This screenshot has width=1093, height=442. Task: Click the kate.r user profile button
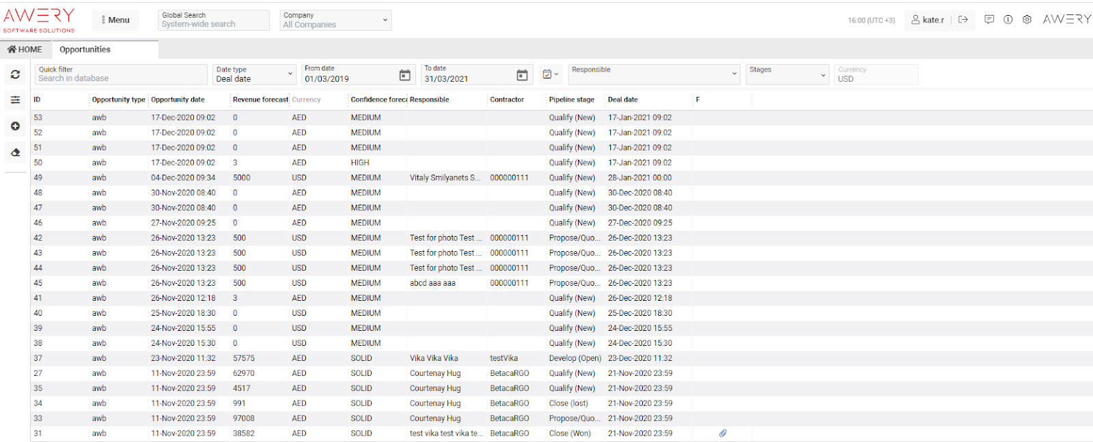pos(928,20)
